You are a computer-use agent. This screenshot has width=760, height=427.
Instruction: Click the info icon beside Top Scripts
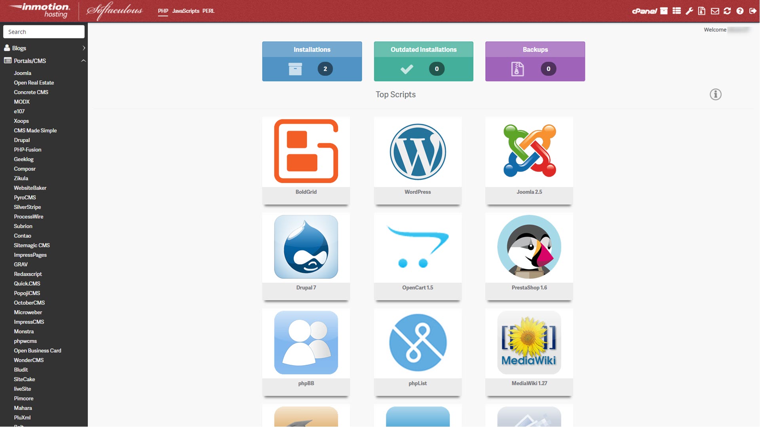[x=715, y=94]
